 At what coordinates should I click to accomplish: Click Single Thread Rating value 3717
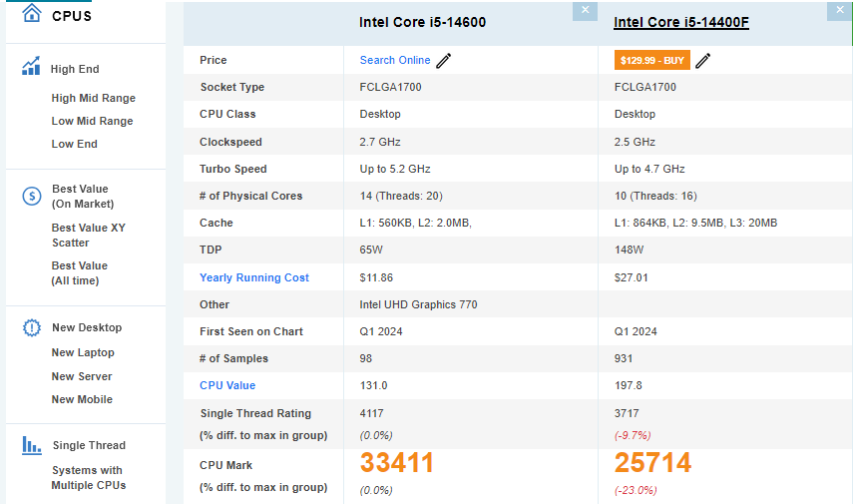pyautogui.click(x=627, y=413)
